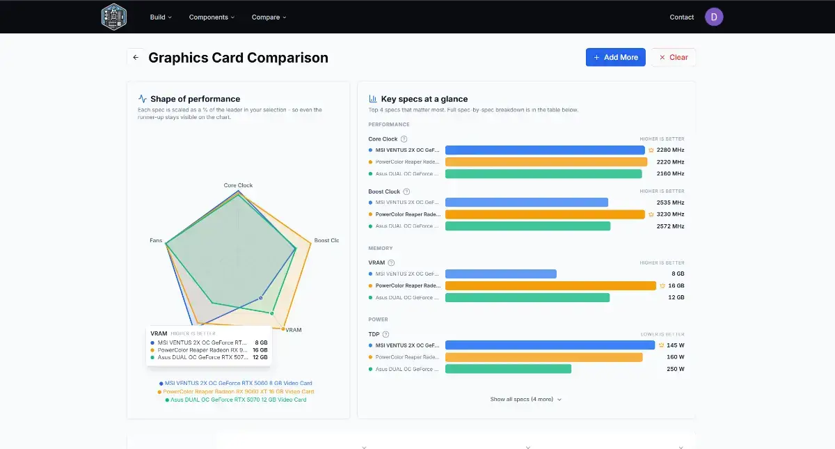Open the Core Clock help icon

coord(404,139)
